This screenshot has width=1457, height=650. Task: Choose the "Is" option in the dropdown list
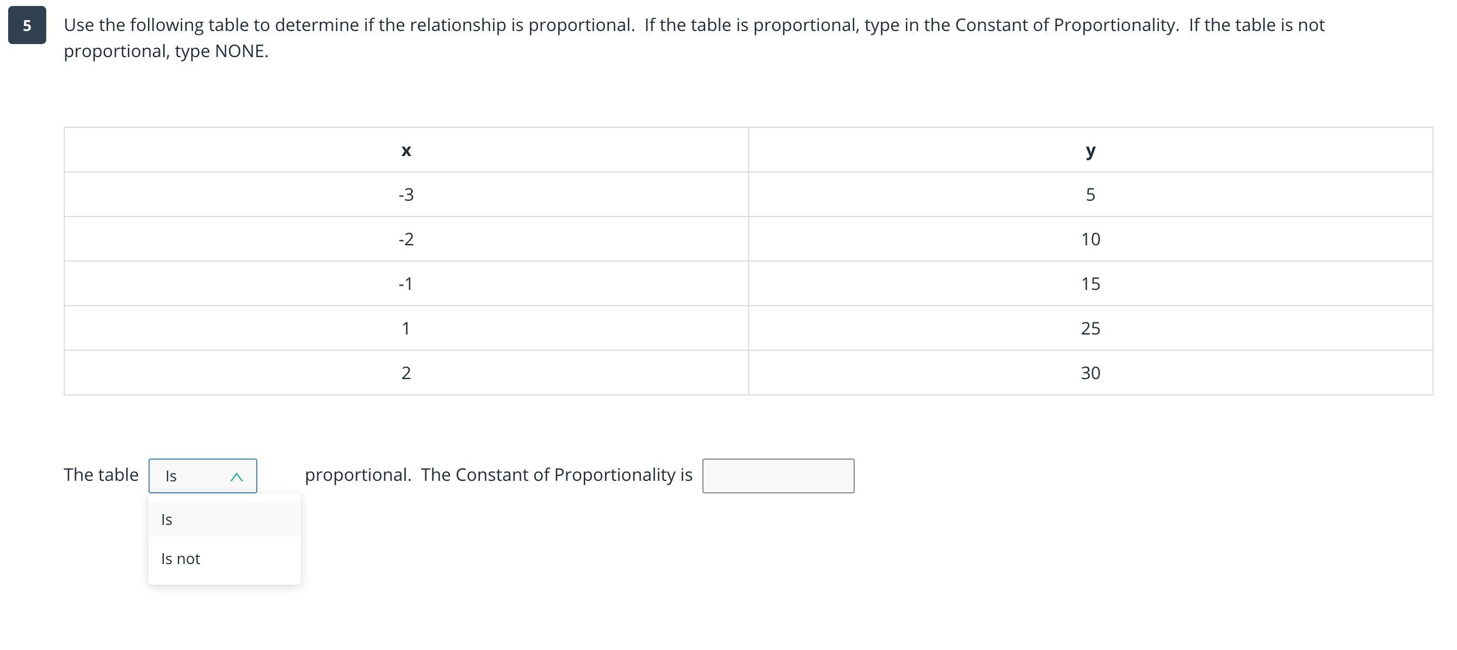(x=224, y=519)
